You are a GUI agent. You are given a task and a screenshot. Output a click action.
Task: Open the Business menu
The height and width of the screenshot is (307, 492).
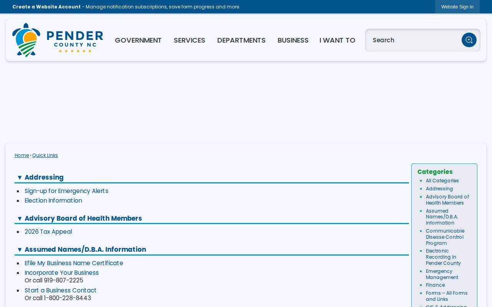tap(293, 40)
